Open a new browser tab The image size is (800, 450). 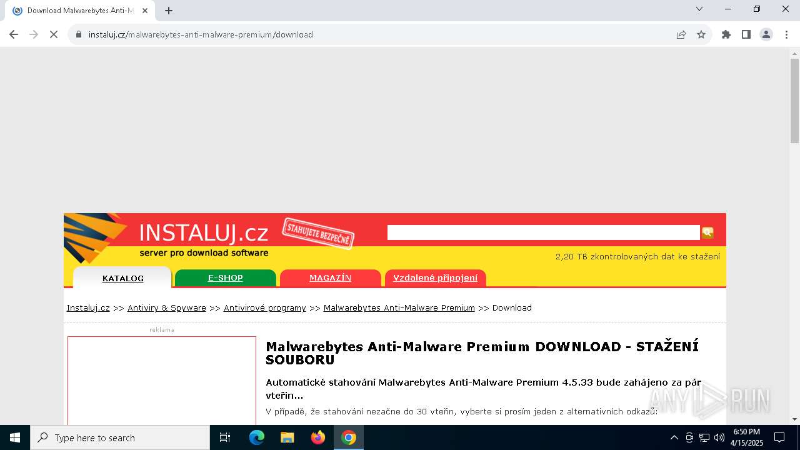(x=169, y=11)
